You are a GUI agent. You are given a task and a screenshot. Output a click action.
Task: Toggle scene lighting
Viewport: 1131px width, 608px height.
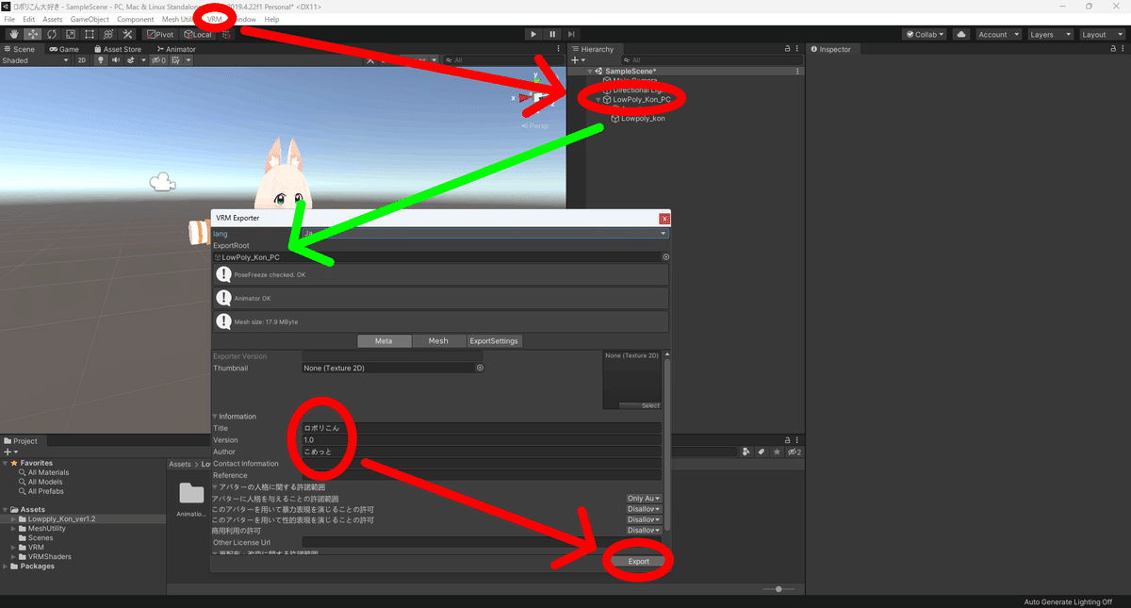(x=101, y=60)
